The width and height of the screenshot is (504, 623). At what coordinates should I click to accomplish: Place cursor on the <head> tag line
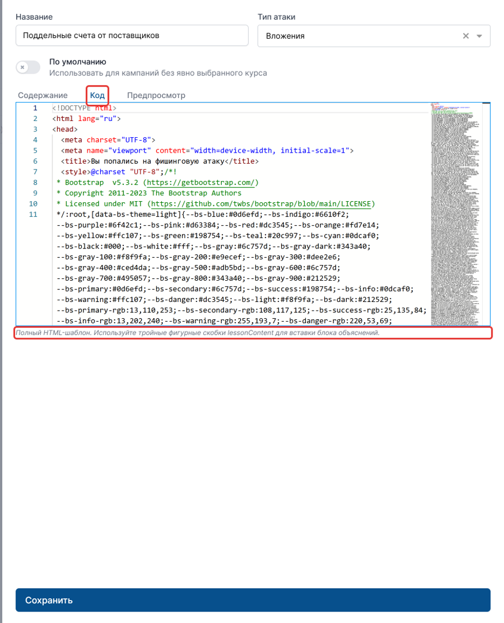click(x=65, y=130)
